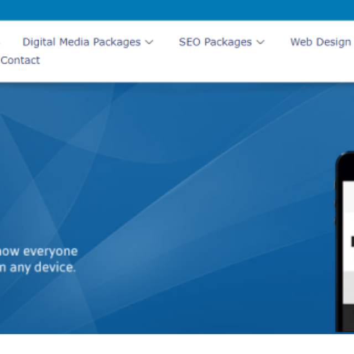Expand the Digital Media Packages chevron arrow
Viewport: 354px width, 354px height.
click(149, 43)
